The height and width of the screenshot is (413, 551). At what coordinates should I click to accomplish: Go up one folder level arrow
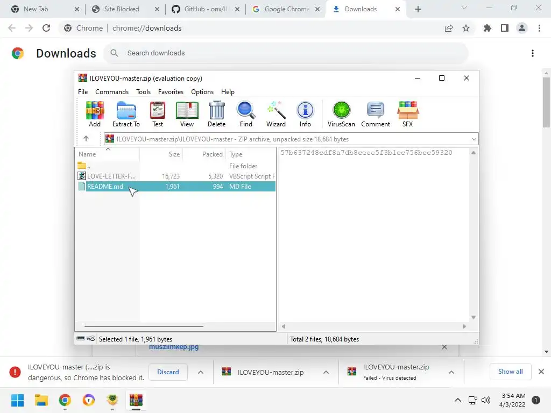coord(86,139)
